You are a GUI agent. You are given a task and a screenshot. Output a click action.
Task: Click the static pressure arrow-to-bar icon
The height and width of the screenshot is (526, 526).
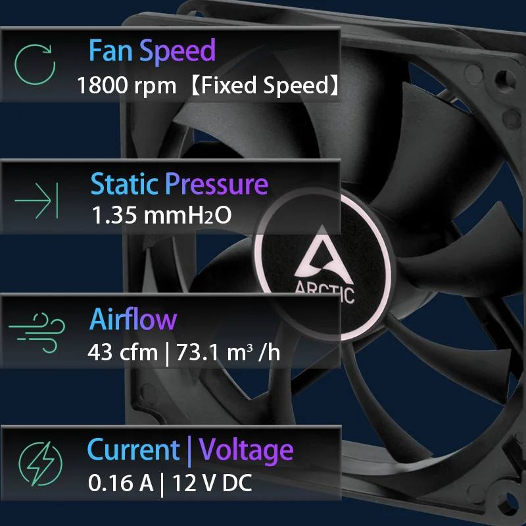(36, 201)
